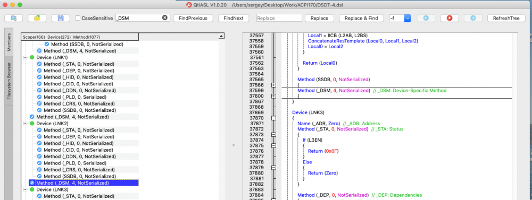Click the Replace button
This screenshot has height=200, width=532.
[x=319, y=18]
